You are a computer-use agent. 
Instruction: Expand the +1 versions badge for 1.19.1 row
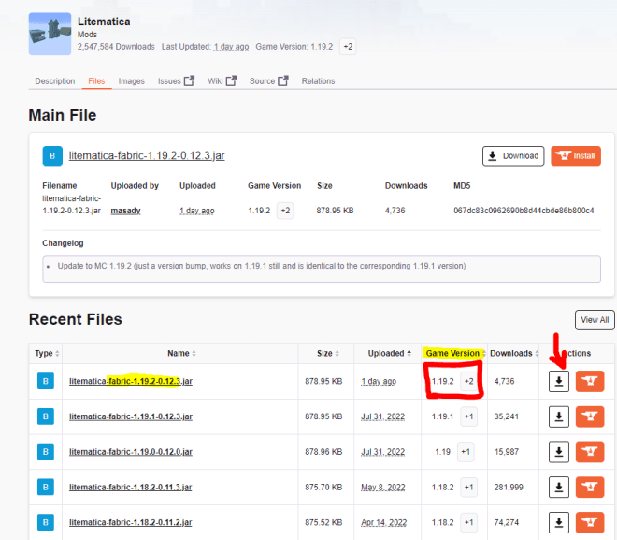click(x=469, y=416)
